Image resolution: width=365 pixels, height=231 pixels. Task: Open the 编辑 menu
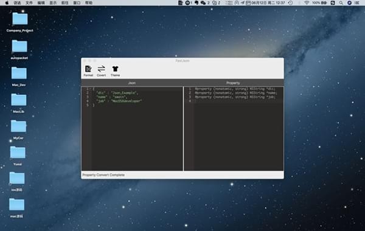(x=41, y=3)
